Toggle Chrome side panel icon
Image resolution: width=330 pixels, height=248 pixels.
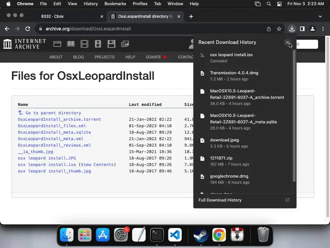coord(302,29)
